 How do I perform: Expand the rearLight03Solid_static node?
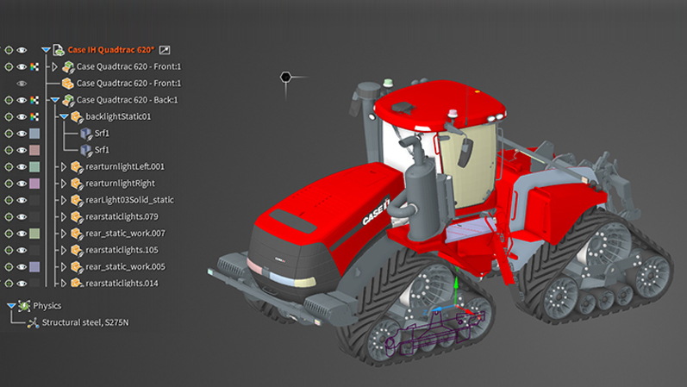pos(64,200)
